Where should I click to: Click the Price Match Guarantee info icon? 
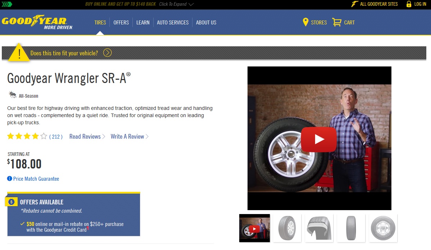[10, 179]
